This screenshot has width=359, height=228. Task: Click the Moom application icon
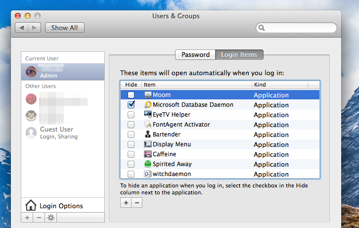pos(147,95)
